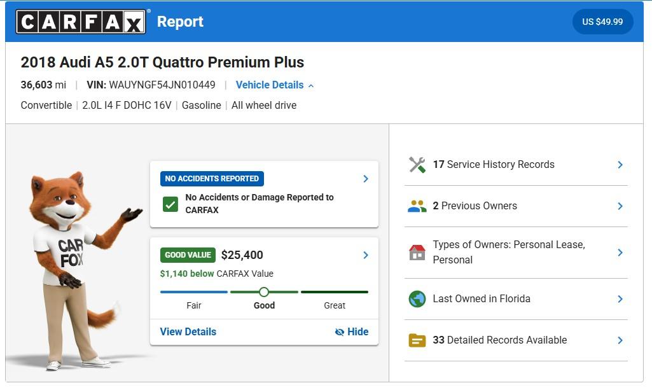The image size is (652, 390).
Task: Open View Details link
Action: pyautogui.click(x=188, y=332)
